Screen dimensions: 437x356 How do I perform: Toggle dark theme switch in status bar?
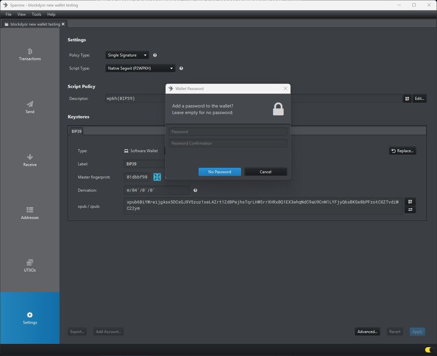(x=429, y=350)
